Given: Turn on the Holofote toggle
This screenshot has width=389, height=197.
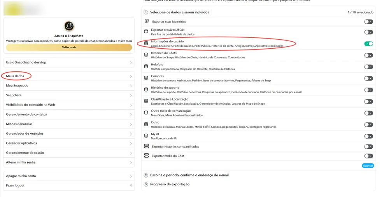Looking at the screenshot, I should [x=368, y=67].
